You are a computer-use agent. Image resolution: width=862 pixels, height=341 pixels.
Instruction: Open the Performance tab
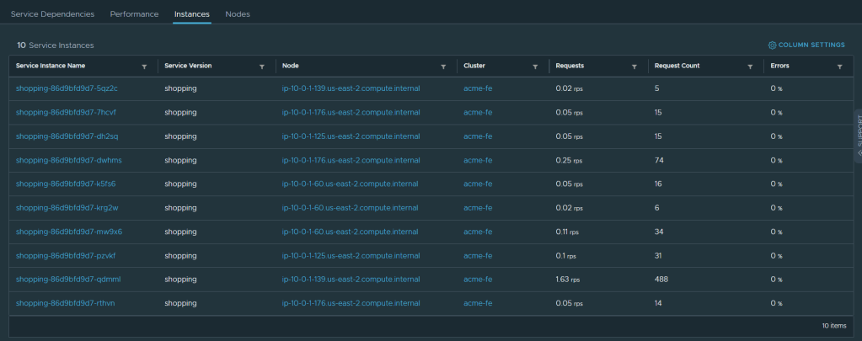[134, 14]
